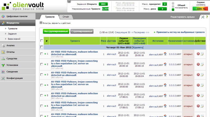Image resolution: width=210 pixels, height=117 pixels.
Task: Expand alarm 3 with the green plus
Action: point(45,75)
